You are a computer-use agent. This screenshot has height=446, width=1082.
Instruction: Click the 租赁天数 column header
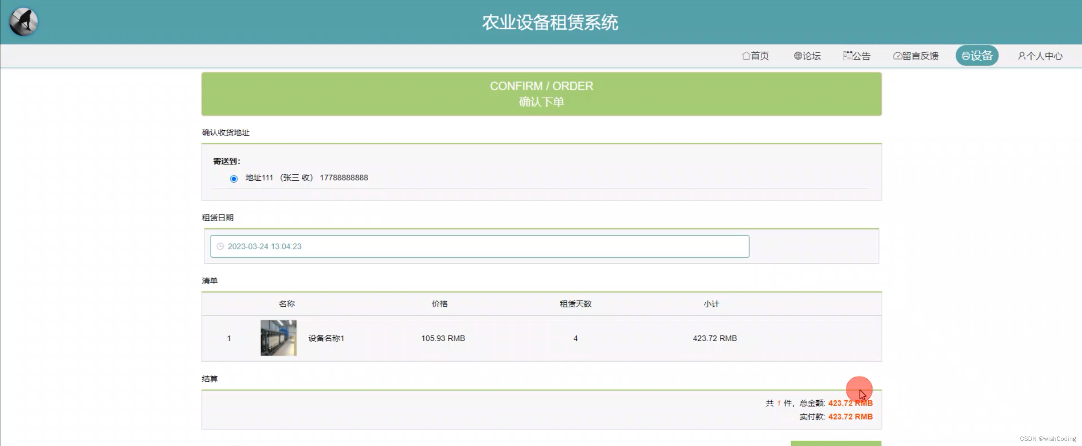575,304
